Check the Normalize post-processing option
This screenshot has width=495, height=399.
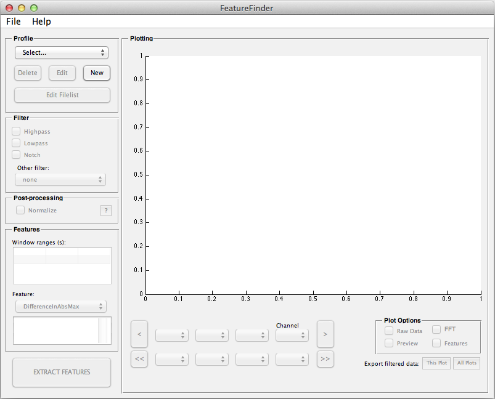click(x=20, y=210)
